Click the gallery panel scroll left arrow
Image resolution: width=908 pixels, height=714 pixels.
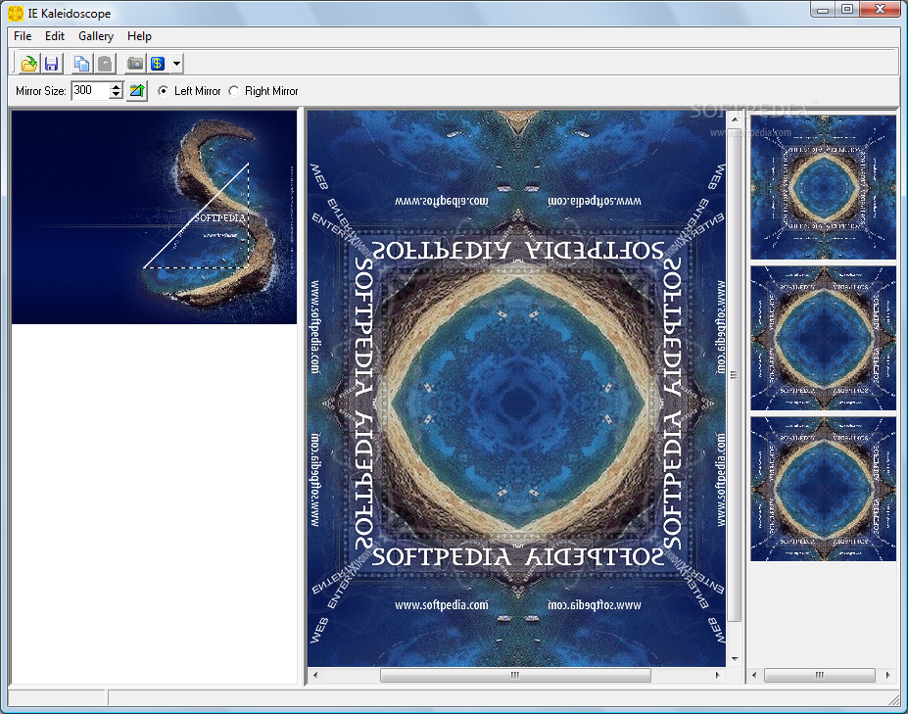[x=754, y=675]
